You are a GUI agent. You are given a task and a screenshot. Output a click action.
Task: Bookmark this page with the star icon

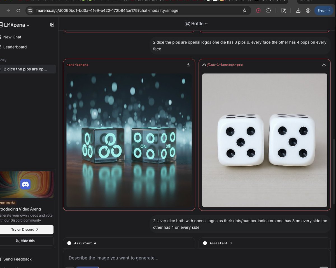pyautogui.click(x=245, y=10)
